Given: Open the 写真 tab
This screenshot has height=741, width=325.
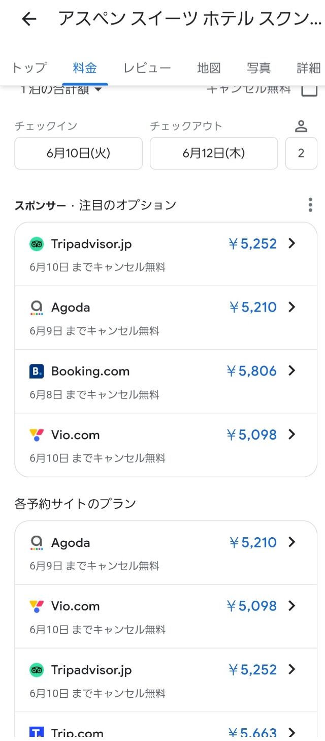Looking at the screenshot, I should click(258, 68).
